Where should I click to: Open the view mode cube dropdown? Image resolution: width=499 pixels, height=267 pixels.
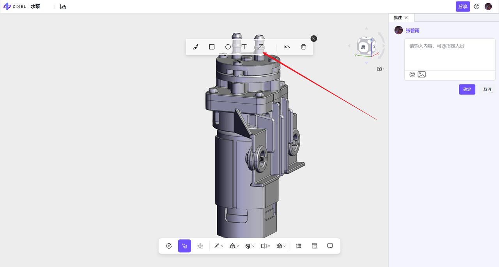[x=380, y=69]
